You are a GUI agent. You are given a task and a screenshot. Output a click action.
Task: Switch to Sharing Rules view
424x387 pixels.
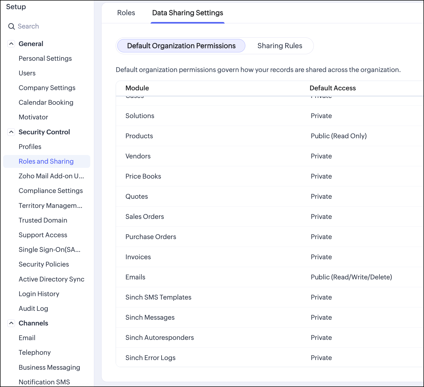click(280, 46)
